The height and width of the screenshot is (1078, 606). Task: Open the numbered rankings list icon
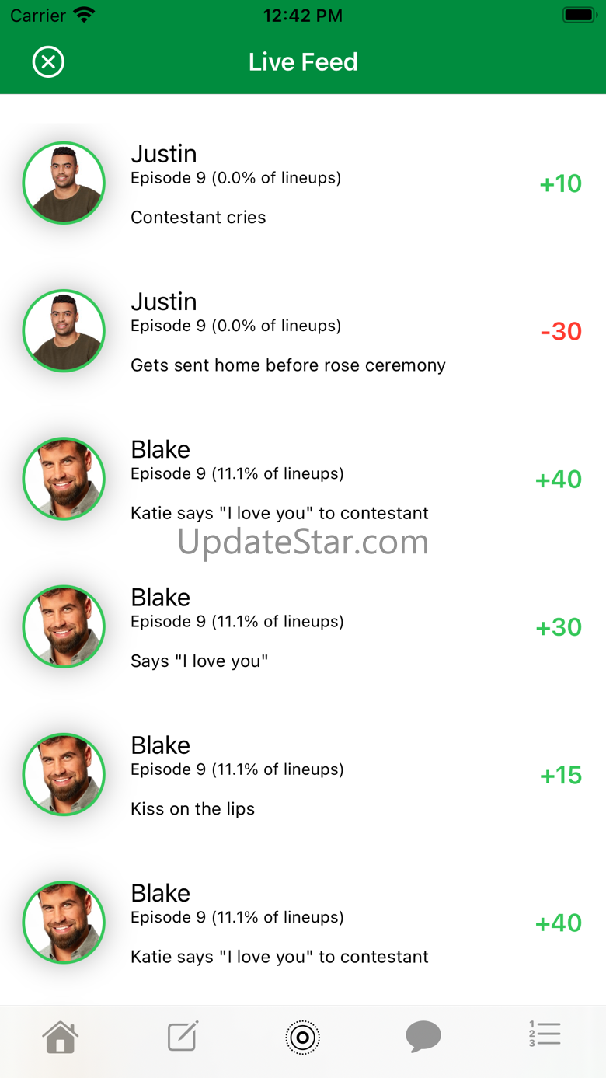pos(545,1034)
